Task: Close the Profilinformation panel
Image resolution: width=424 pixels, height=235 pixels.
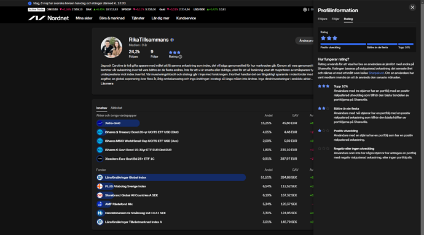Action: (x=412, y=7)
